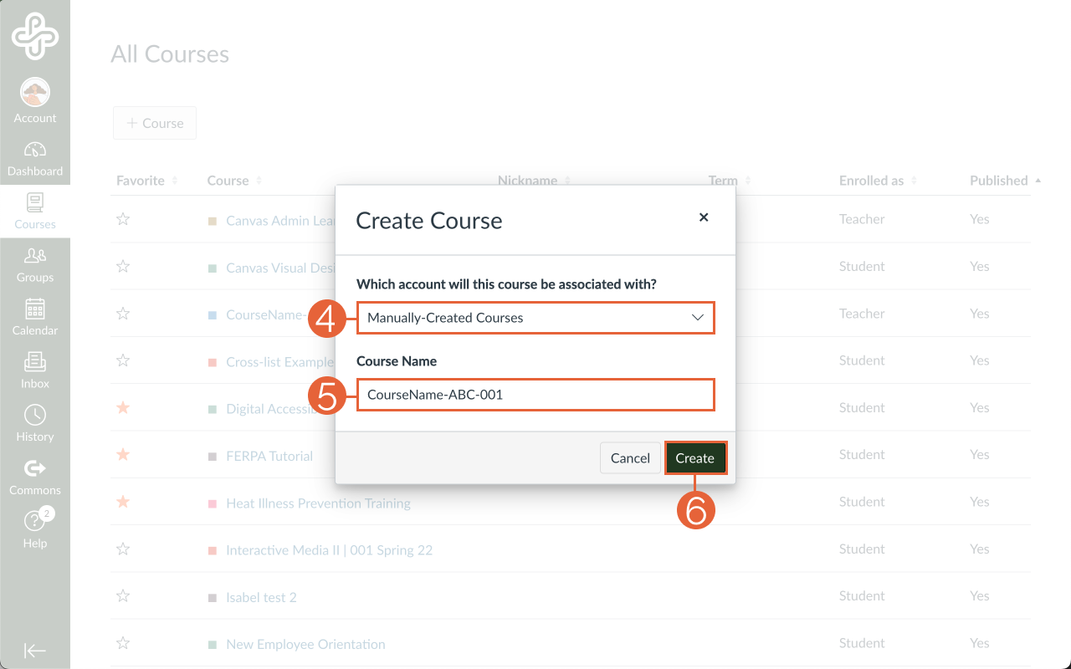The height and width of the screenshot is (669, 1071).
Task: Open the account selection dropdown
Action: tap(535, 318)
